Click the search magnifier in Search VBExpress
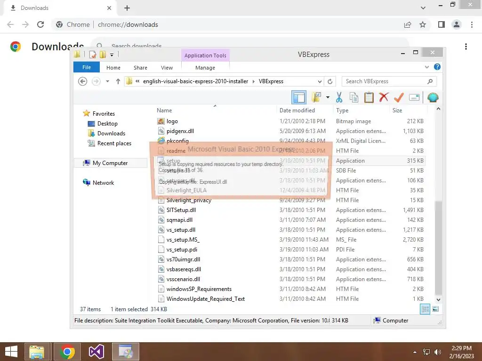The width and height of the screenshot is (482, 361). coord(430,81)
